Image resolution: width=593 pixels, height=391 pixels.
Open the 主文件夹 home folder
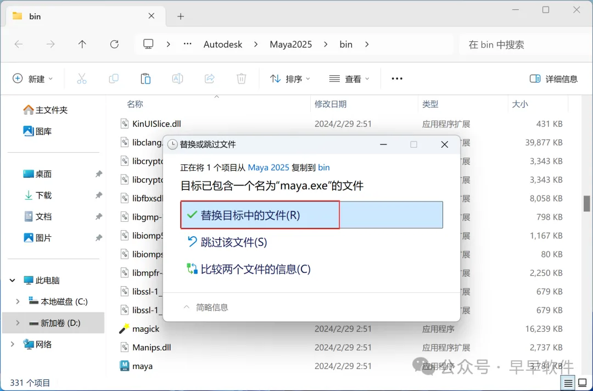[46, 110]
